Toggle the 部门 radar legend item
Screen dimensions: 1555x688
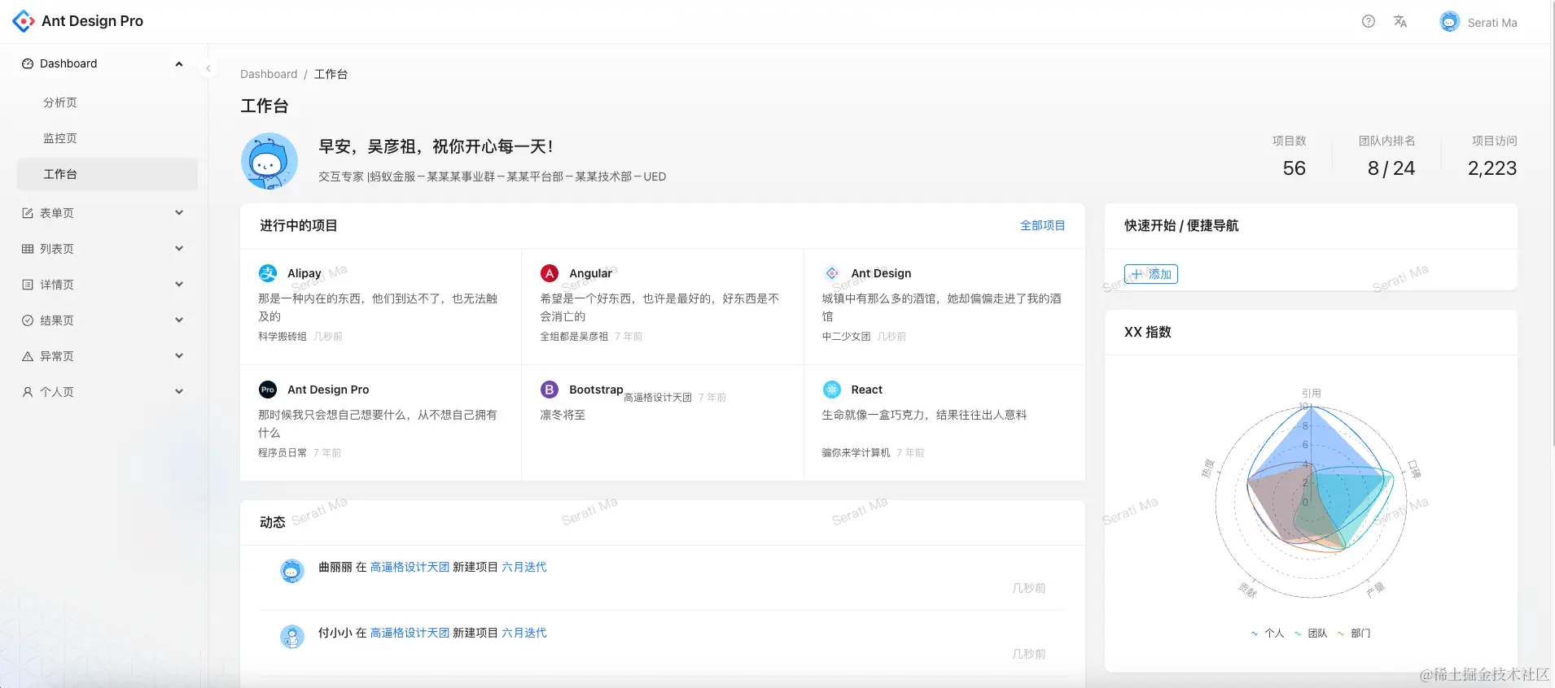(1354, 634)
